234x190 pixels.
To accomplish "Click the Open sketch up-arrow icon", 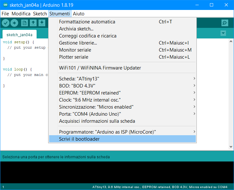I will point(33,23).
